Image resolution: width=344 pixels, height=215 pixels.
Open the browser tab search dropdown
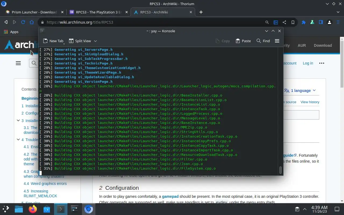click(338, 12)
